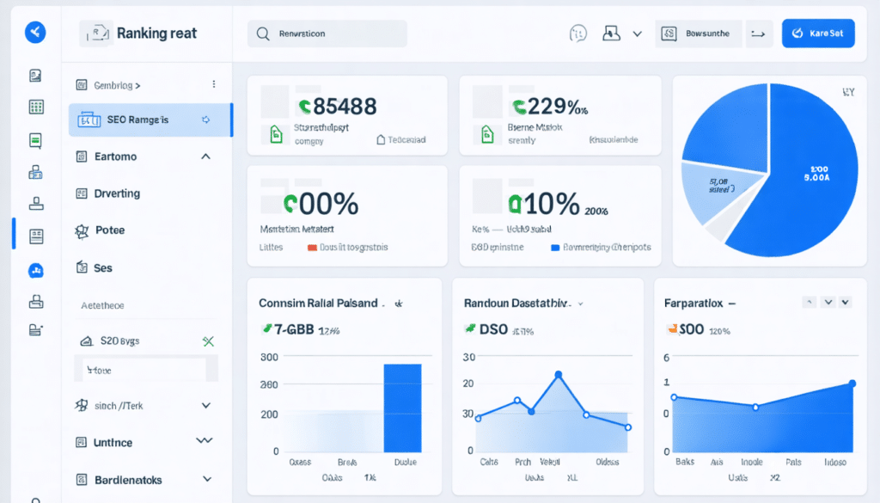Open the Bardienatoks sidebar entry

(x=128, y=480)
